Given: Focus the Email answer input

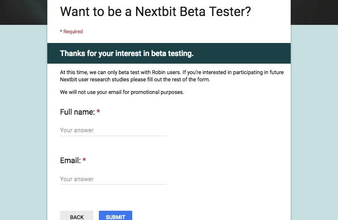Looking at the screenshot, I should (113, 179).
